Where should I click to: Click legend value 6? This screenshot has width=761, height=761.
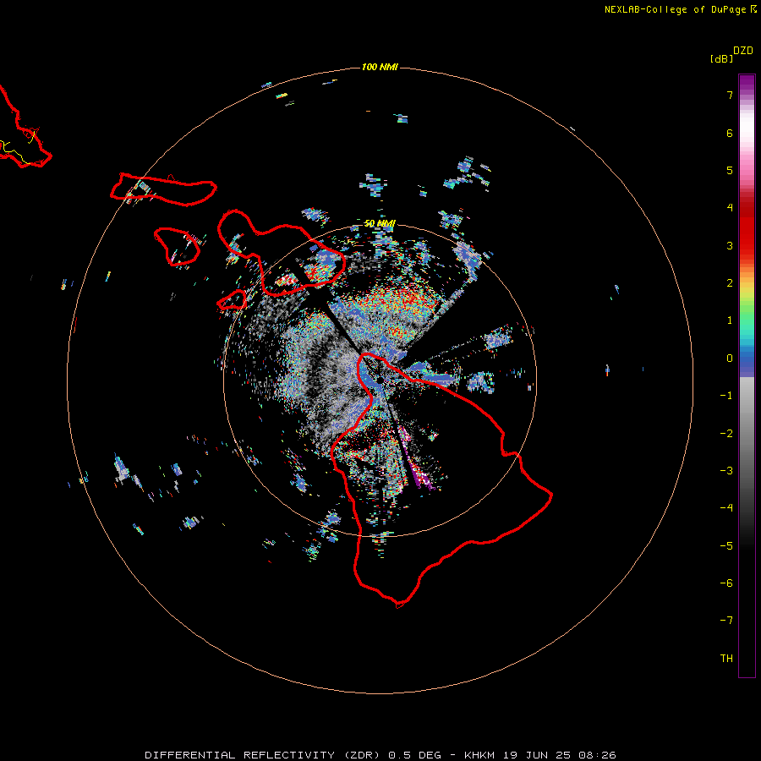pos(730,133)
